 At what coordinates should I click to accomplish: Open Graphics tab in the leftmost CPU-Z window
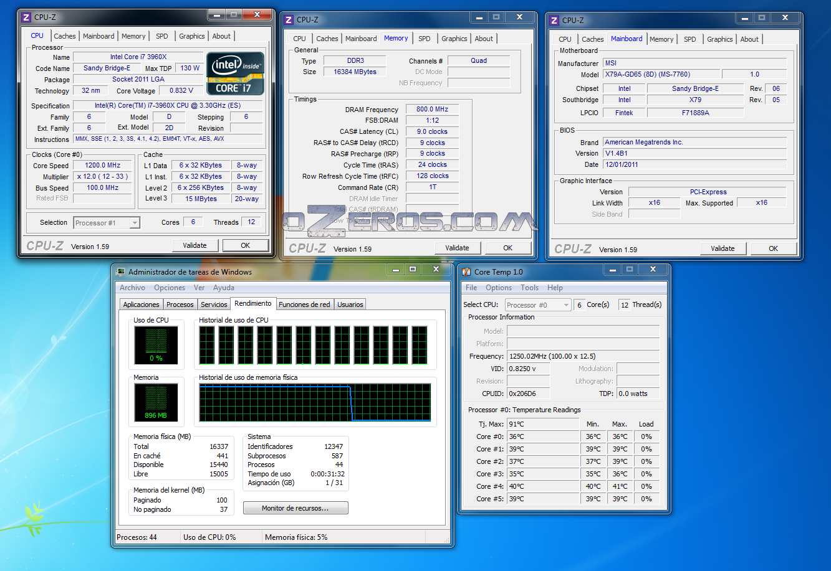click(x=192, y=36)
